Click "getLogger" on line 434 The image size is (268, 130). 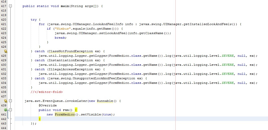98,83
